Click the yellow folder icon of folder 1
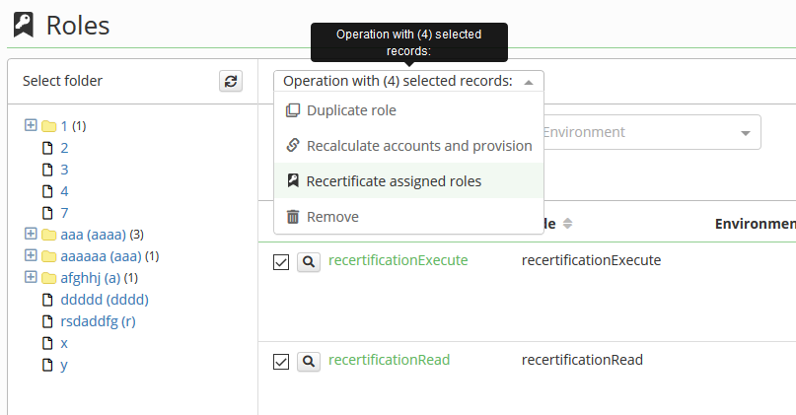796x415 pixels. [48, 126]
